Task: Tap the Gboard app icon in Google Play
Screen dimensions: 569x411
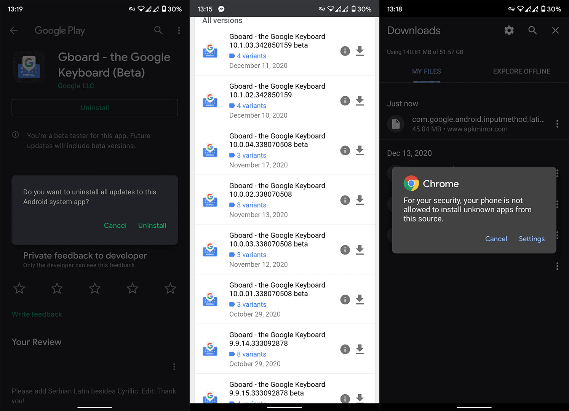Action: pyautogui.click(x=29, y=67)
